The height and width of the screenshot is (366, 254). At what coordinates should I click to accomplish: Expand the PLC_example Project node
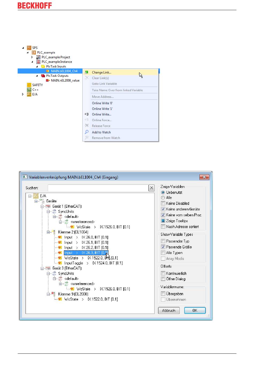coord(32,57)
